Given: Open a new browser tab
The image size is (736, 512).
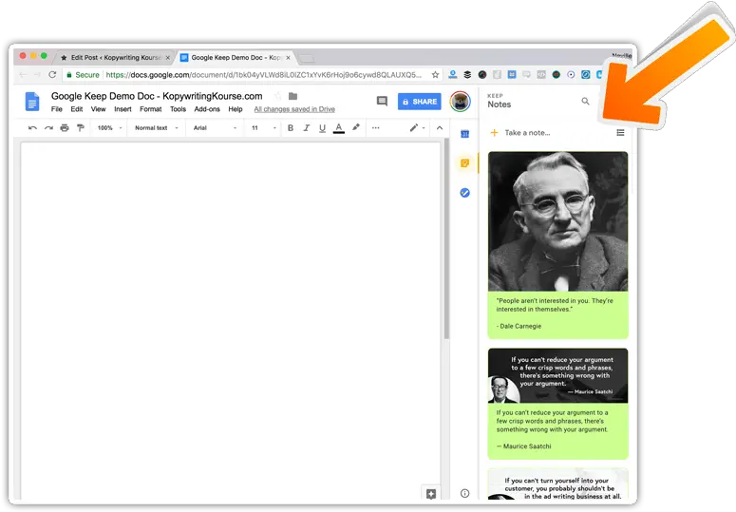Looking at the screenshot, I should point(307,58).
